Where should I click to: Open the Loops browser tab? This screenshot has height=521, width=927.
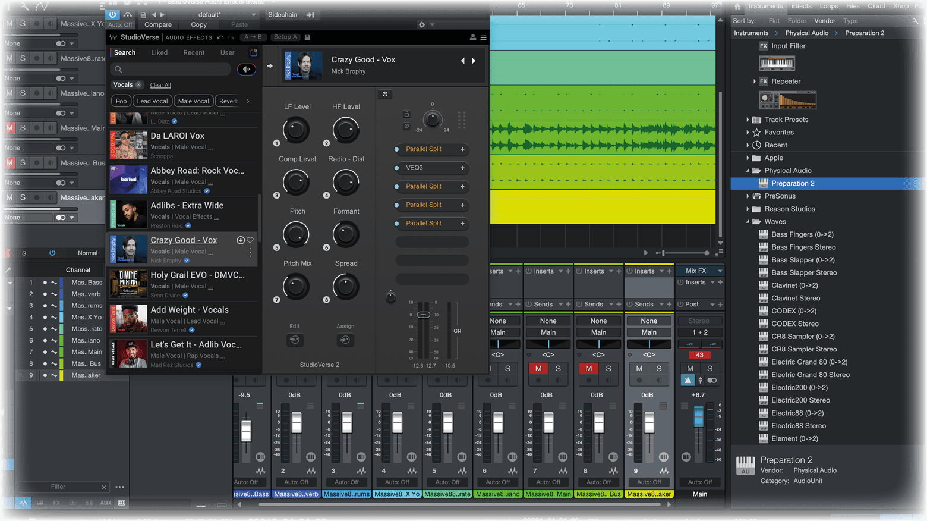pos(829,6)
